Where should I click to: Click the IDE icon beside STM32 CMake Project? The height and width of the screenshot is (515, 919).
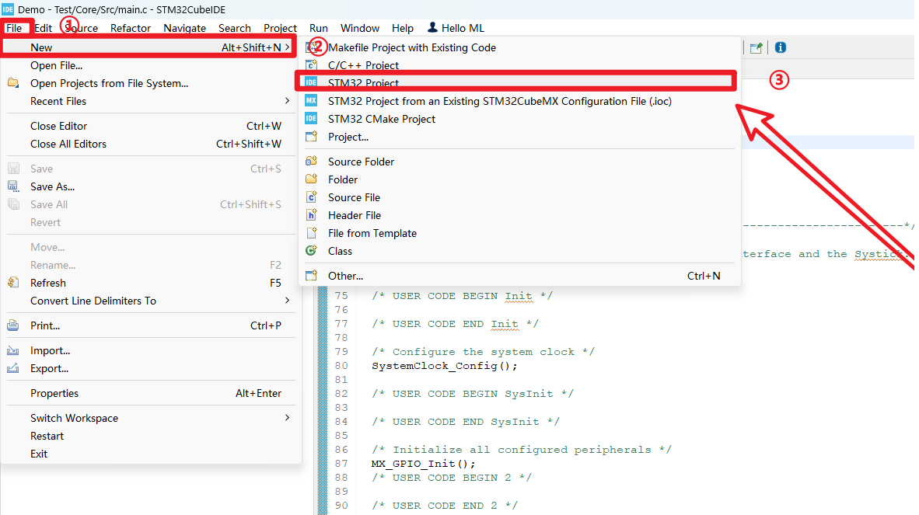(x=311, y=119)
